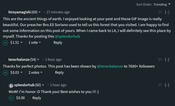This screenshot has height=106, width=175.
Task: Open the @tenorbalonzo mention link
Action: pyautogui.click(x=110, y=66)
